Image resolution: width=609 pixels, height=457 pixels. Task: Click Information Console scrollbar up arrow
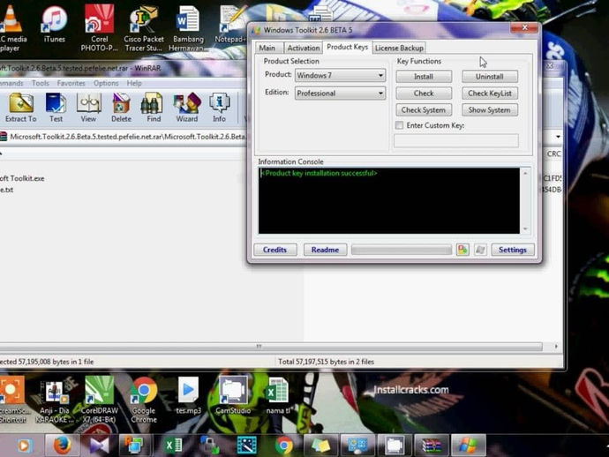click(525, 173)
